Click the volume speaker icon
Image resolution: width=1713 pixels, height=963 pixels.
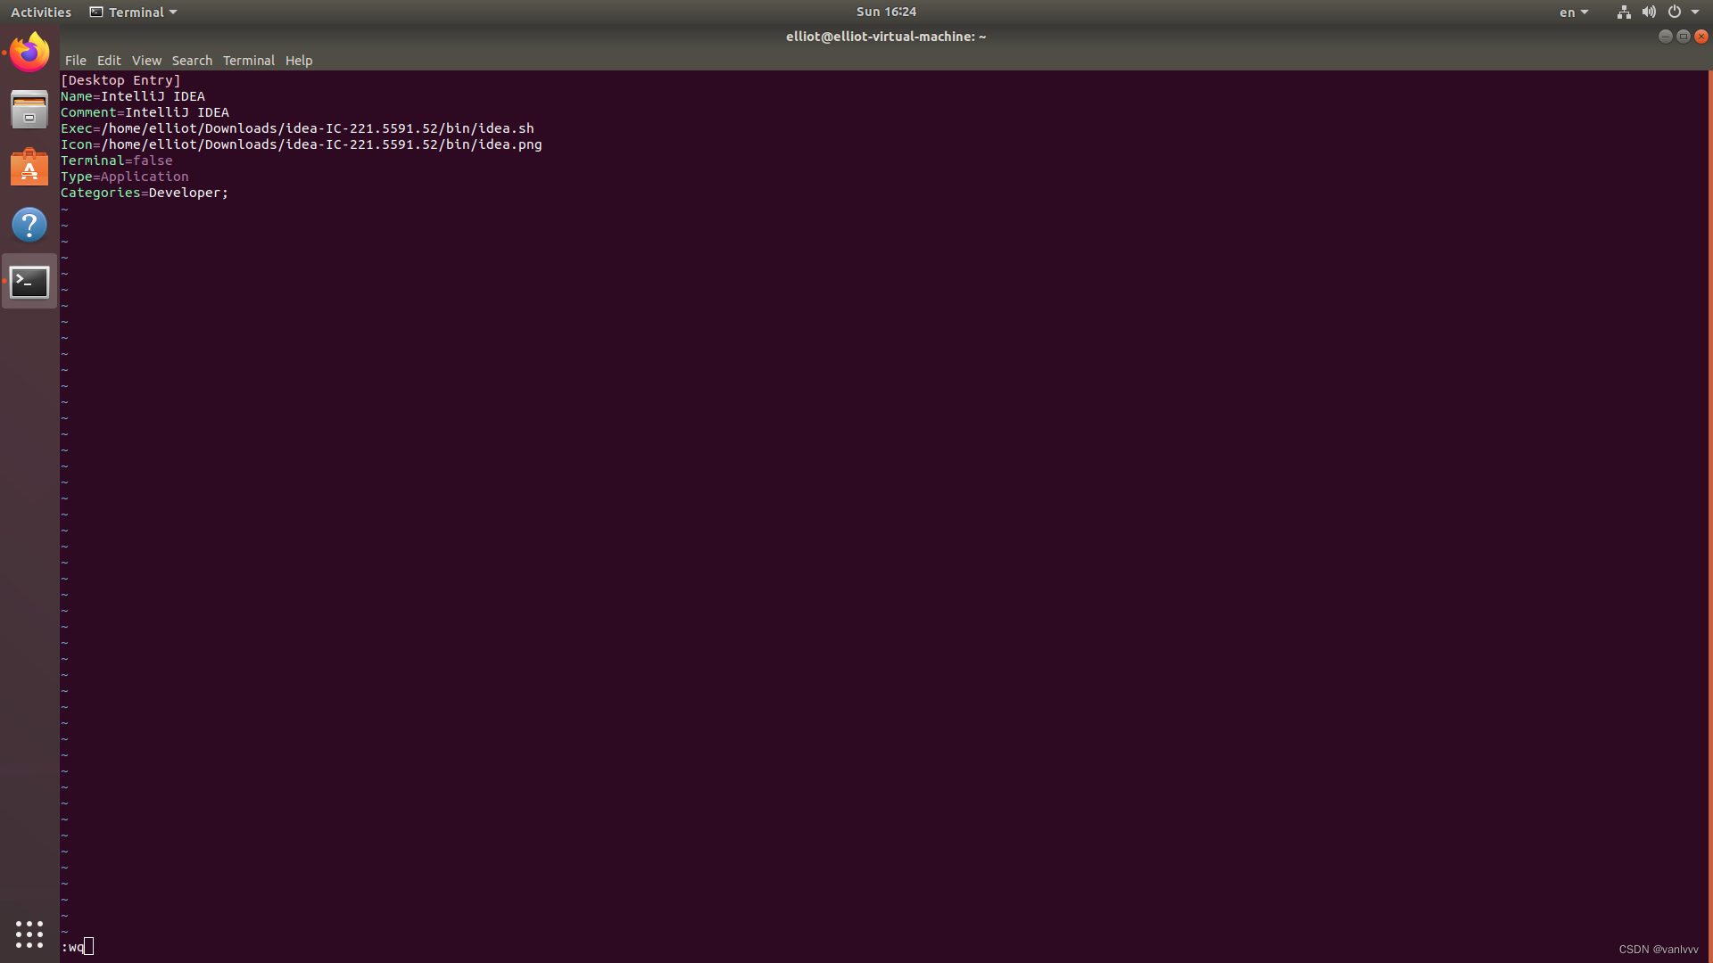coord(1649,12)
